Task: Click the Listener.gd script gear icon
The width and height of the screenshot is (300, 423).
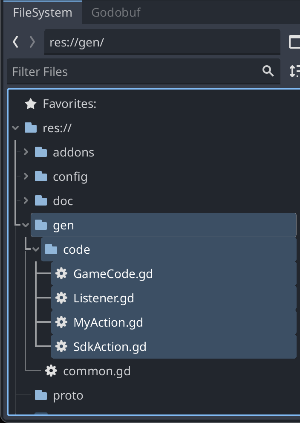Action: (x=61, y=298)
